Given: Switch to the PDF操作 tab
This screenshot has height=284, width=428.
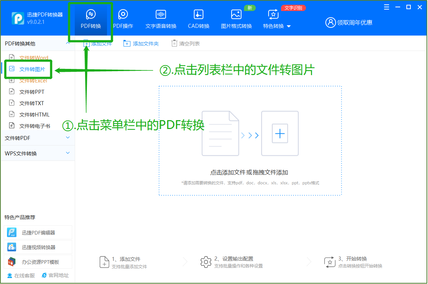Looking at the screenshot, I should click(123, 19).
